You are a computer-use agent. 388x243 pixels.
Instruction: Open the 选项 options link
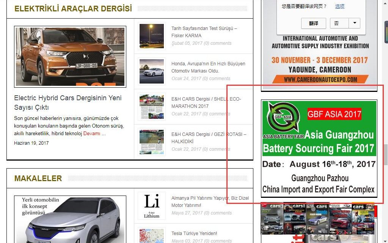pyautogui.click(x=339, y=6)
